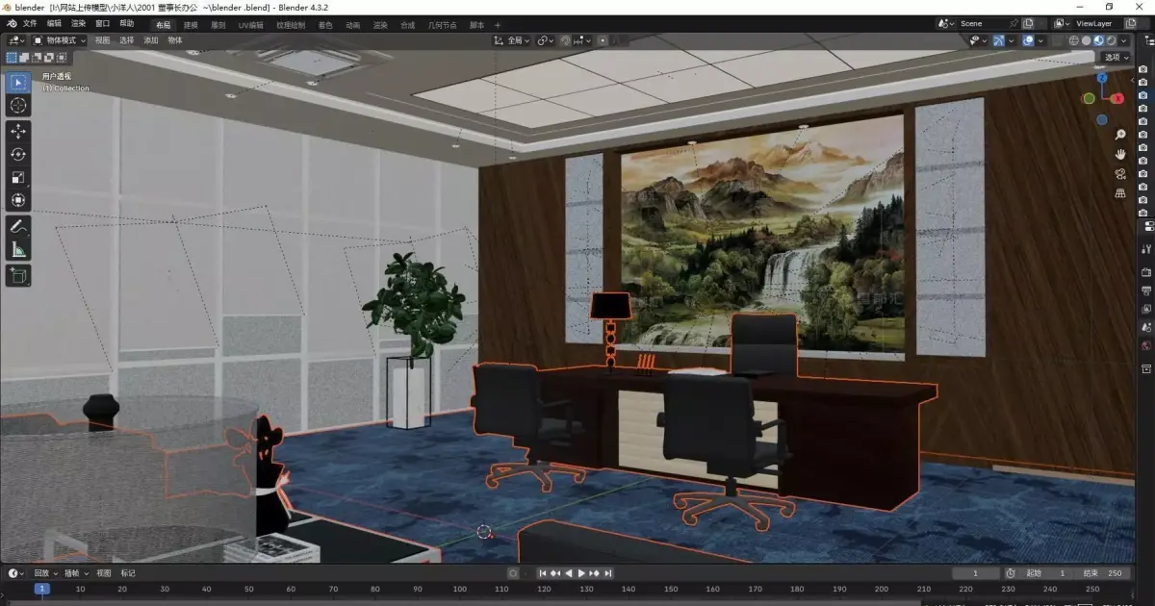This screenshot has width=1155, height=606.
Task: Select the Add Cube tool
Action: [x=18, y=276]
